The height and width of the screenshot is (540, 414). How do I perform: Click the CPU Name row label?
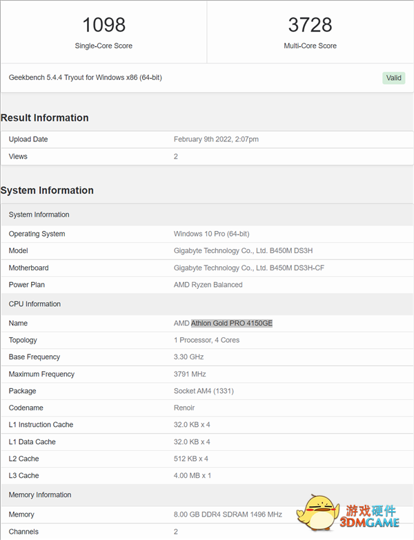[18, 323]
